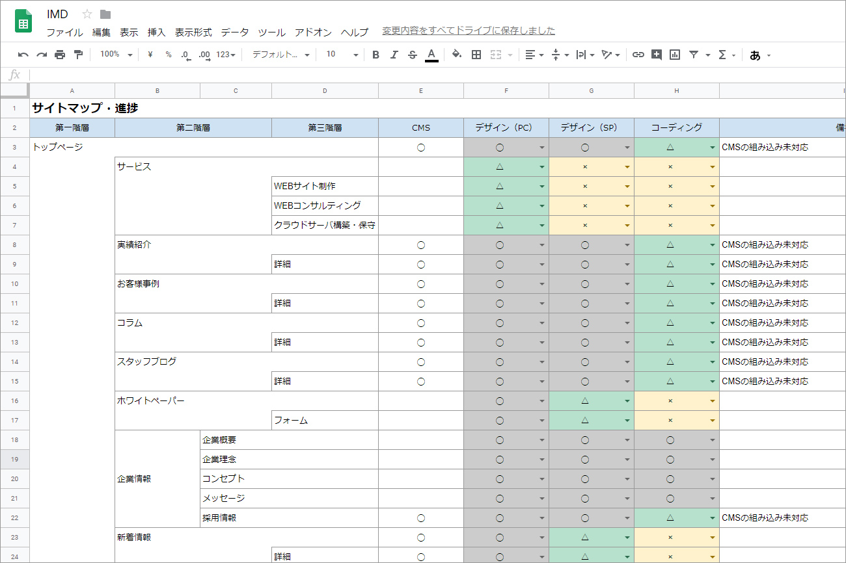Screen dimensions: 846x563
Task: Click the redo arrow icon
Action: 42,55
